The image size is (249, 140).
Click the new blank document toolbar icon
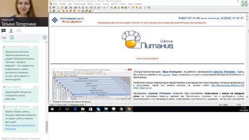(58, 7)
